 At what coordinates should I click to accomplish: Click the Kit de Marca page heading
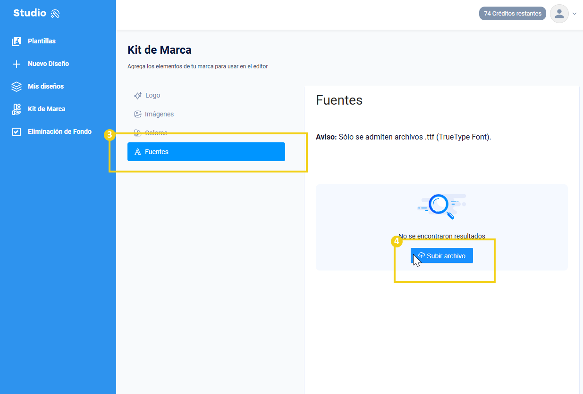click(160, 50)
